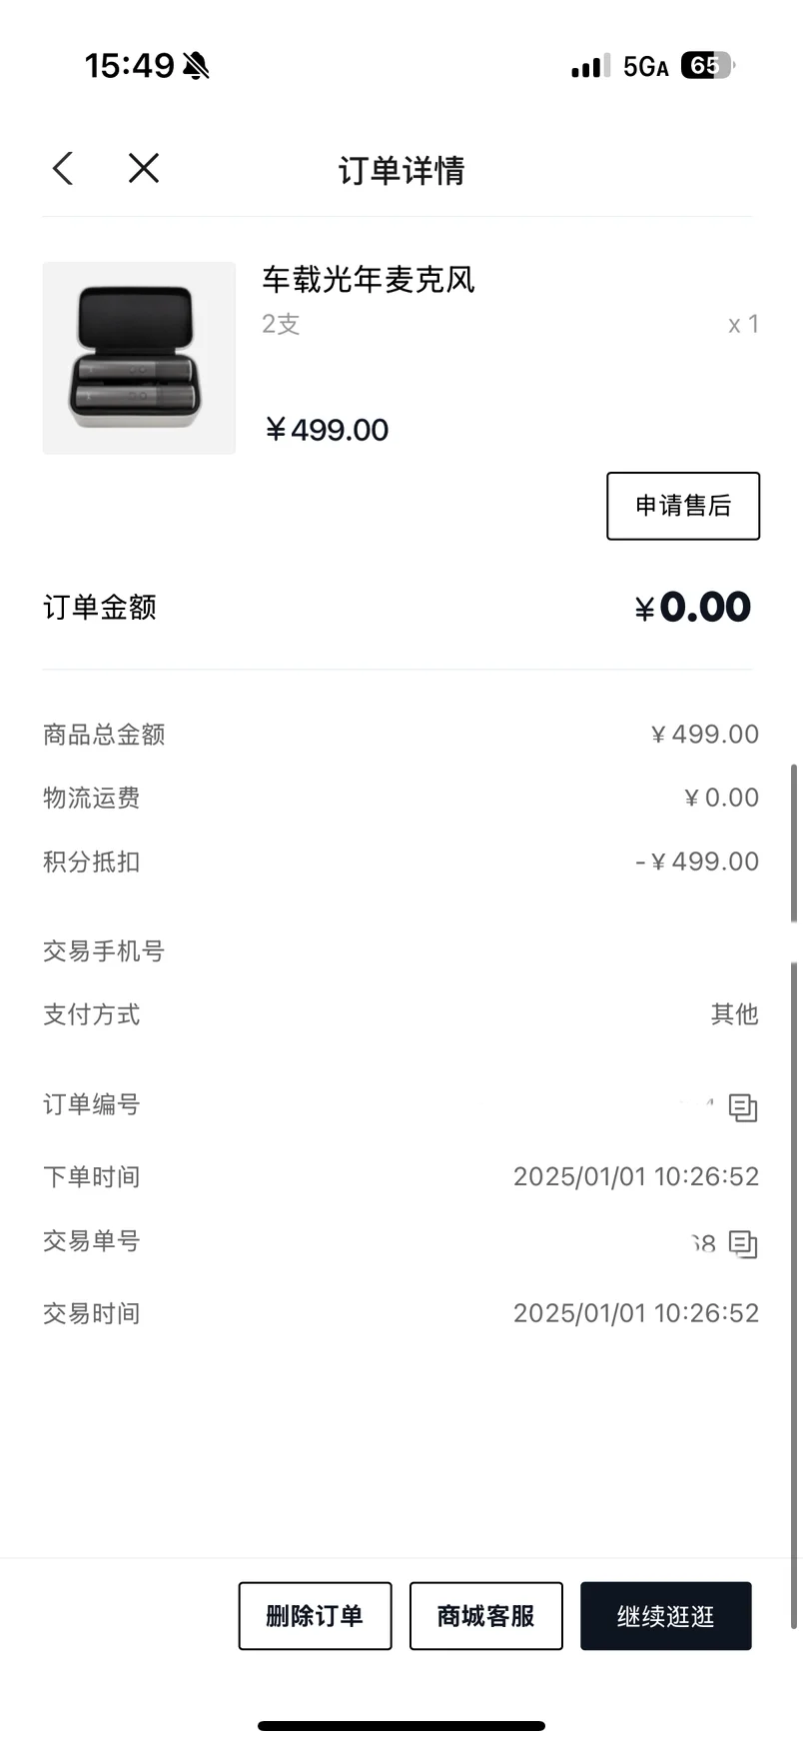Tap the ¥499.00 product price
Screen dimensions: 803x1747
pyautogui.click(x=327, y=430)
